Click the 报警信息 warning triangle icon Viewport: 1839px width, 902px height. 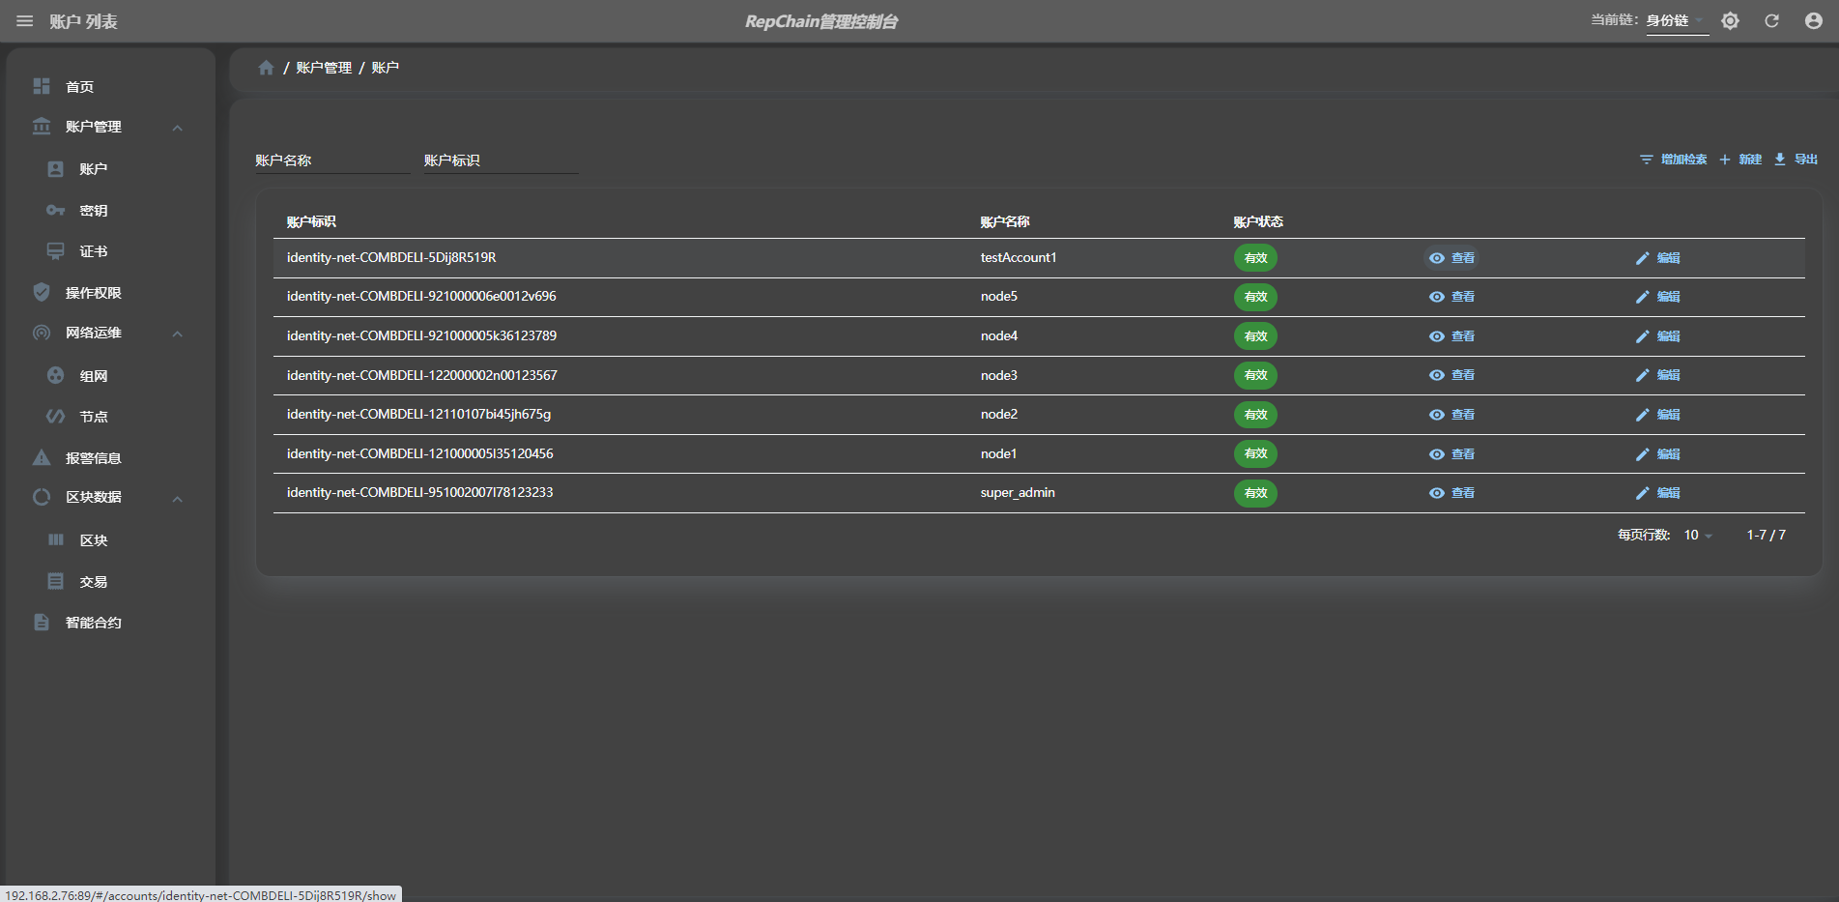[x=42, y=457]
